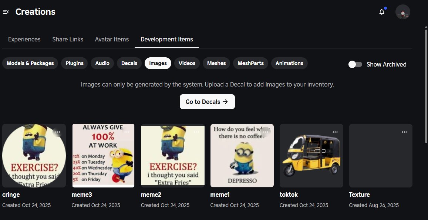Filter by Meshes
Viewport: 428px width, 220px height.
[x=216, y=63]
